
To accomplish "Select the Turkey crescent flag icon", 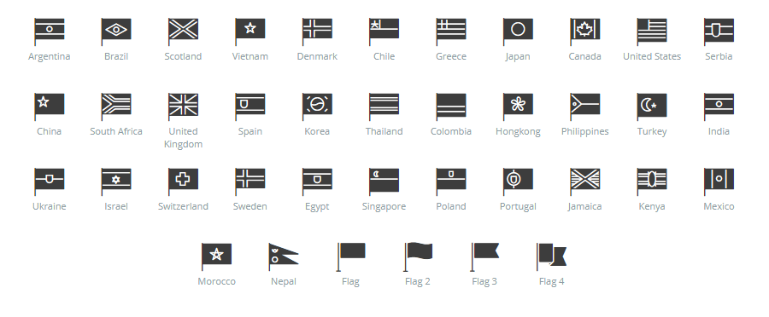I will point(652,107).
